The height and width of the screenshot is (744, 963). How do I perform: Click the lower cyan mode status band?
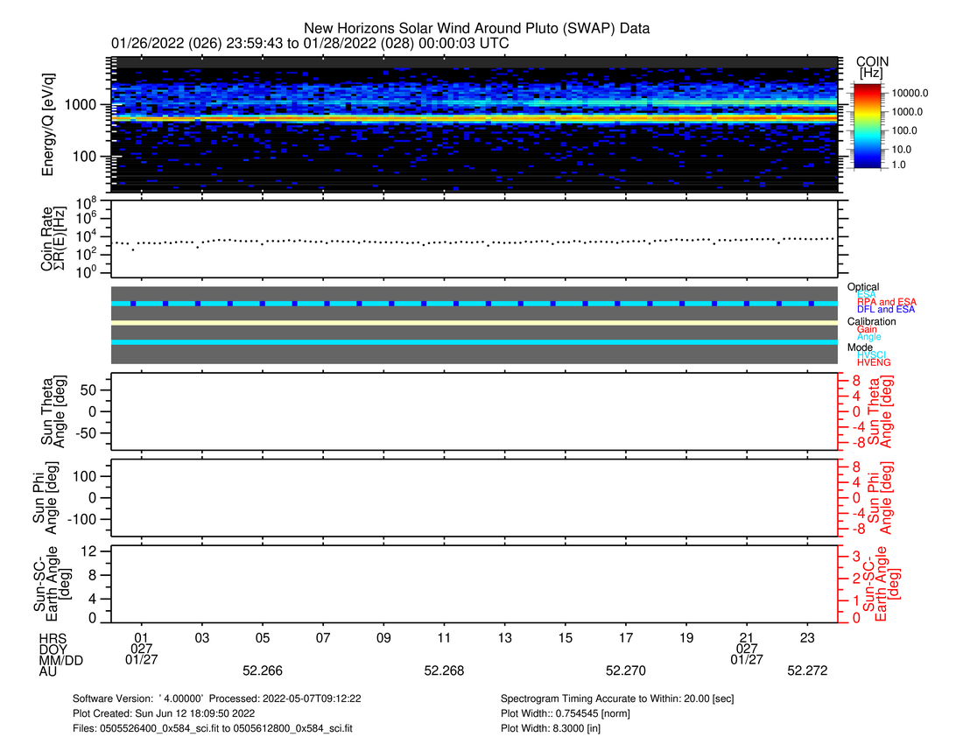tap(474, 342)
